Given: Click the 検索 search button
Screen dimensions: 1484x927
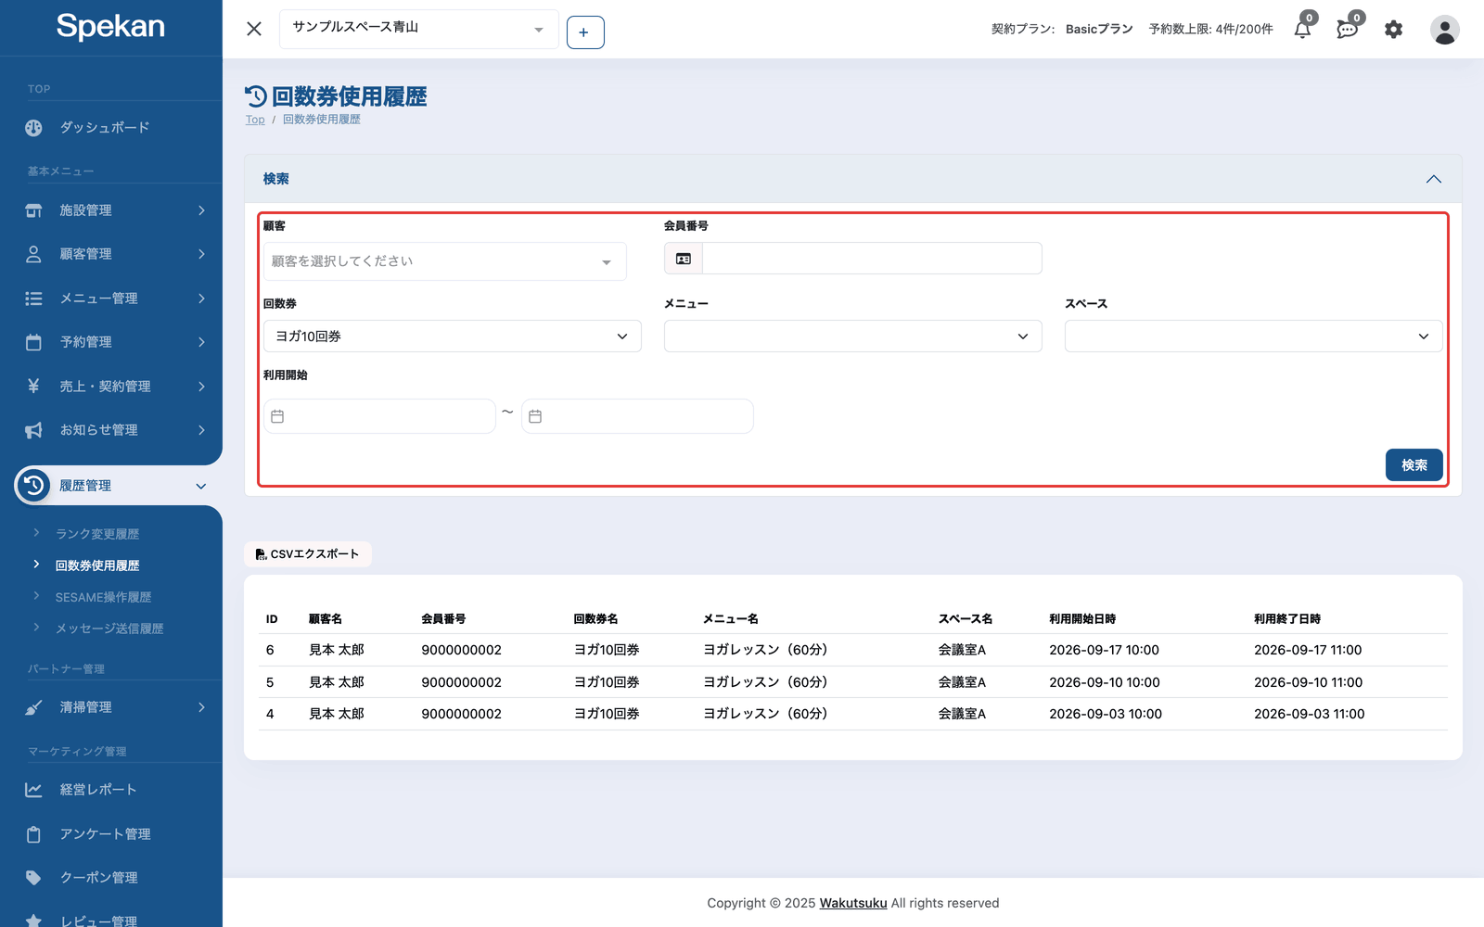Looking at the screenshot, I should coord(1414,465).
